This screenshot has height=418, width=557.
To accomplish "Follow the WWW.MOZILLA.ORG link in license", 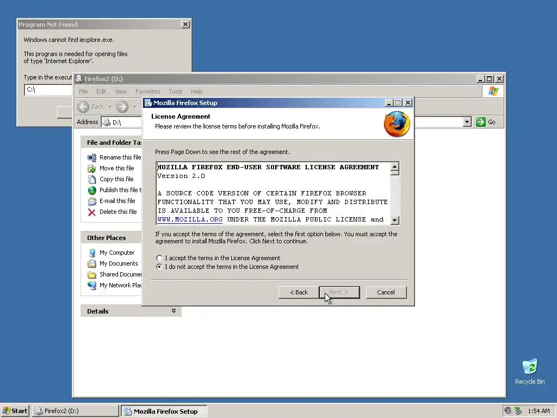I will 190,219.
